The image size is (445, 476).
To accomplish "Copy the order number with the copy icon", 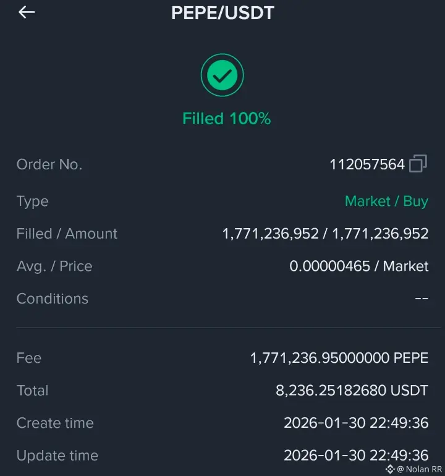I will point(418,164).
